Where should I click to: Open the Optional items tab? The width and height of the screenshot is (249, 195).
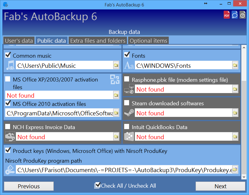tap(149, 41)
